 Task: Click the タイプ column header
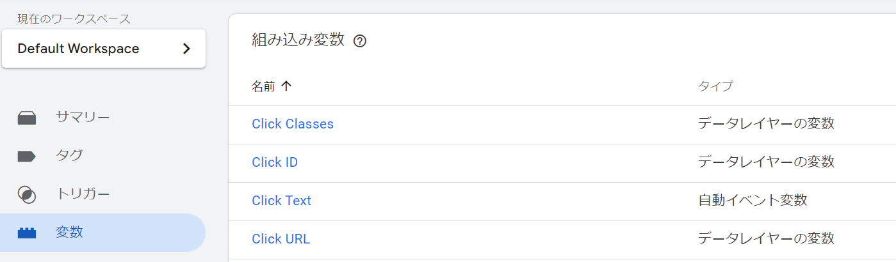click(715, 86)
